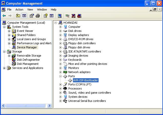
Task: Open the Action menu
Action: pyautogui.click(x=19, y=10)
